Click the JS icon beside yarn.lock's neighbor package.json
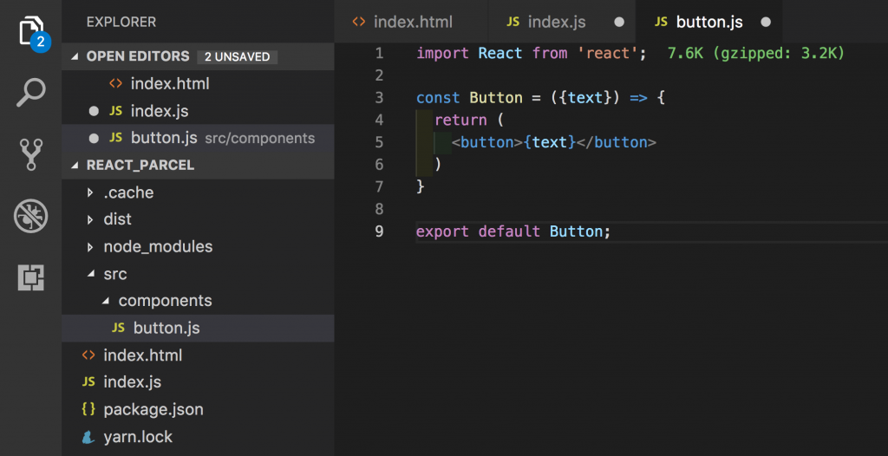Image resolution: width=888 pixels, height=456 pixels. [x=88, y=409]
